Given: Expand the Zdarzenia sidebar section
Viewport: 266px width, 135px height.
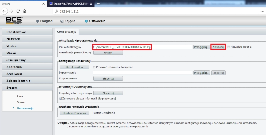Looking at the screenshot, I should coord(27,67).
